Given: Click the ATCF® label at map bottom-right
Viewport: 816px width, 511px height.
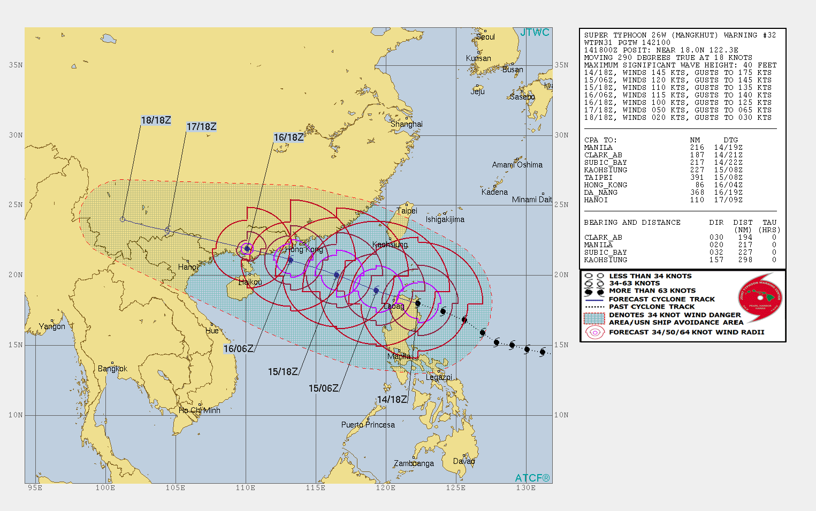Looking at the screenshot, I should (x=532, y=478).
